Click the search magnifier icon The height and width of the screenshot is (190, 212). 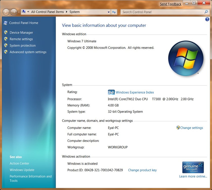(x=206, y=12)
